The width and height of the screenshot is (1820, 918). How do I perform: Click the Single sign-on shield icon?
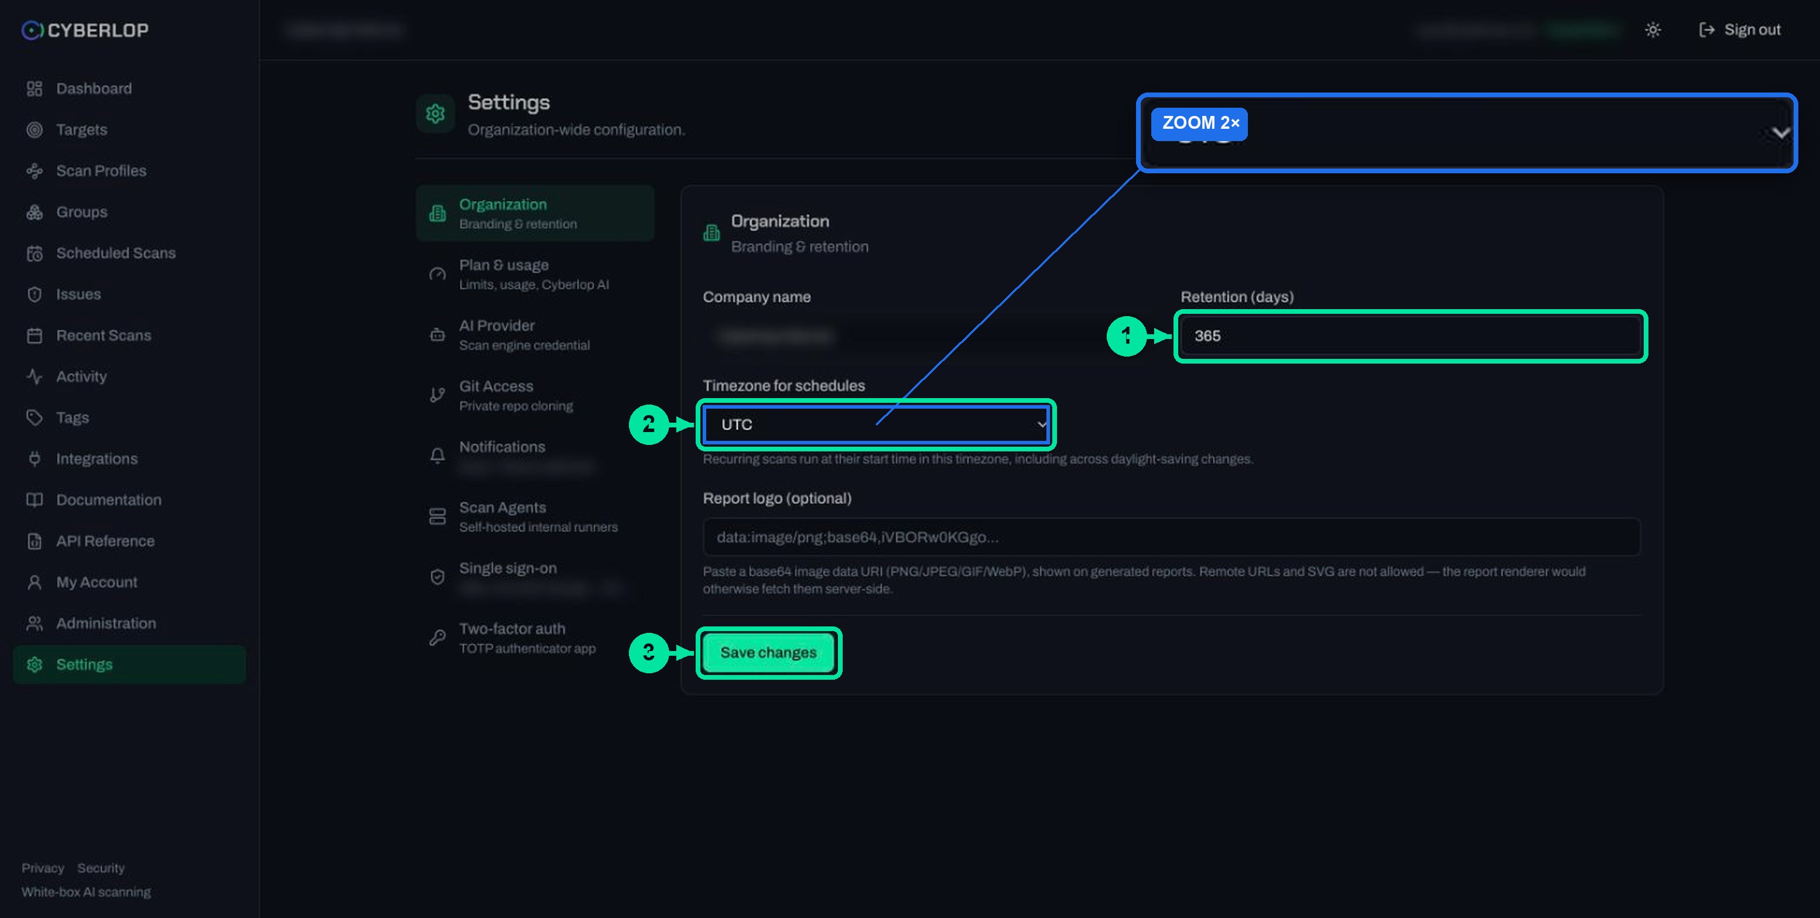437,578
